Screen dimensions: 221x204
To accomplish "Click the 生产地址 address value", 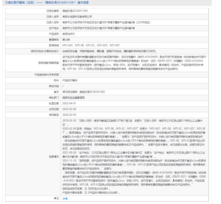I will (99, 28).
